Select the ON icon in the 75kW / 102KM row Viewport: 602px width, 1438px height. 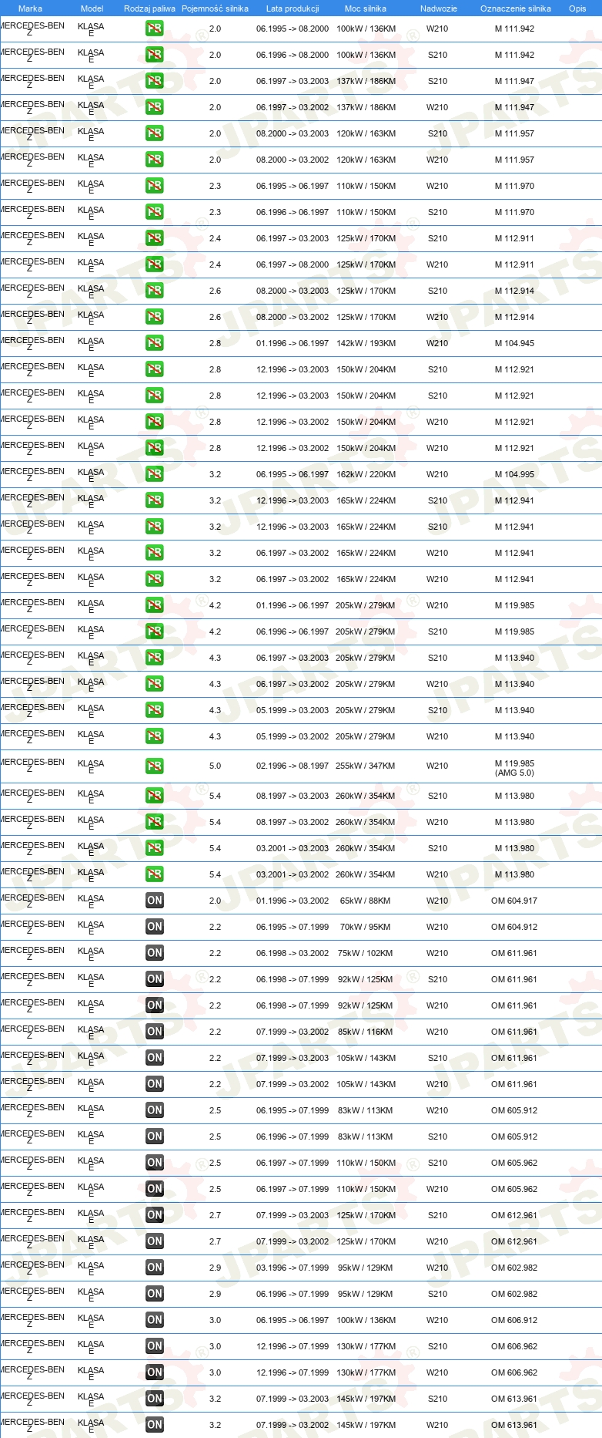(x=155, y=953)
